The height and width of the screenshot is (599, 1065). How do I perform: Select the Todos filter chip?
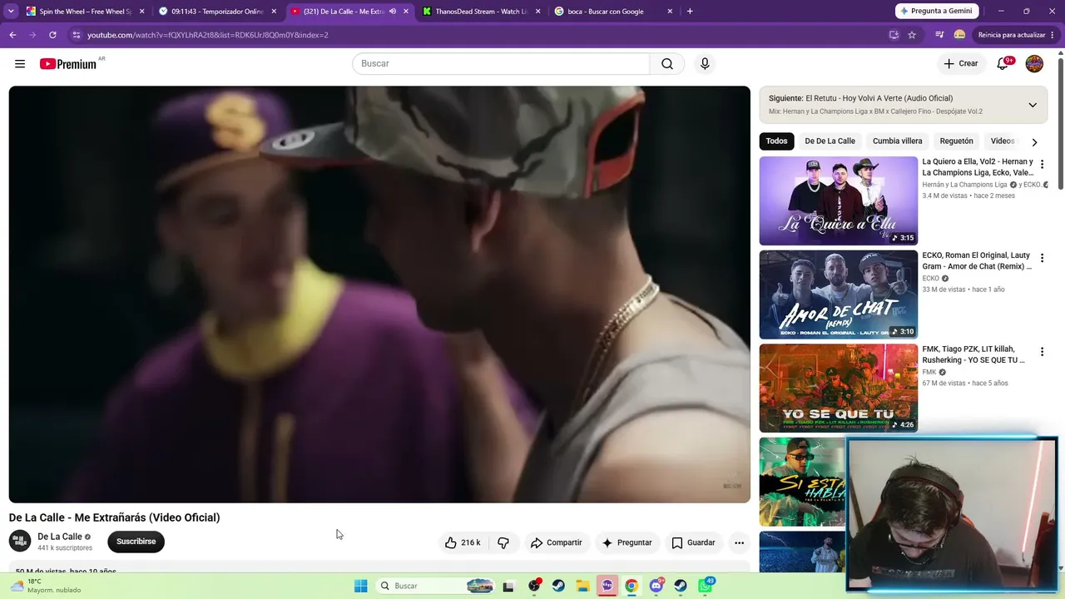pos(776,141)
